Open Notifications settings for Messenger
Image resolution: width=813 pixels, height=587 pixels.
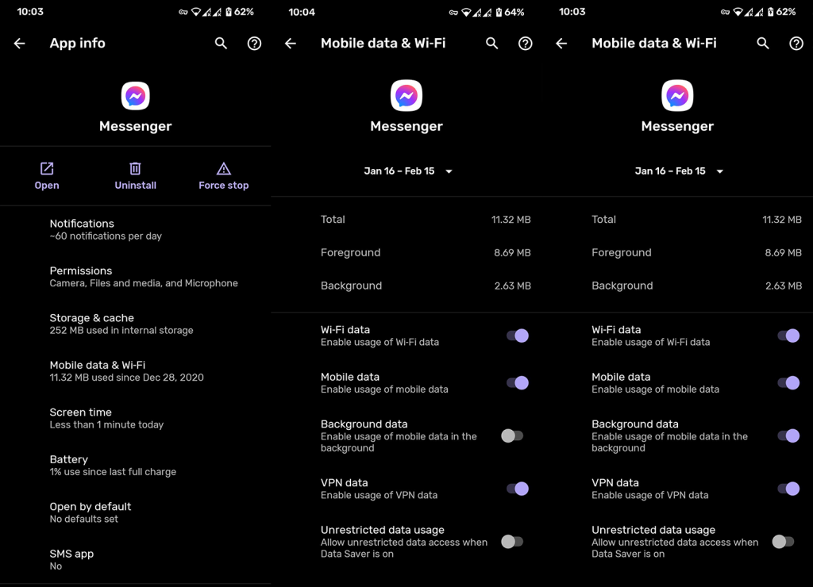(135, 229)
